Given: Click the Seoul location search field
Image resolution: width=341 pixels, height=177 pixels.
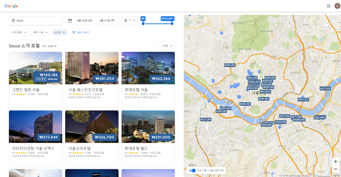Looking at the screenshot, I should [x=35, y=20].
